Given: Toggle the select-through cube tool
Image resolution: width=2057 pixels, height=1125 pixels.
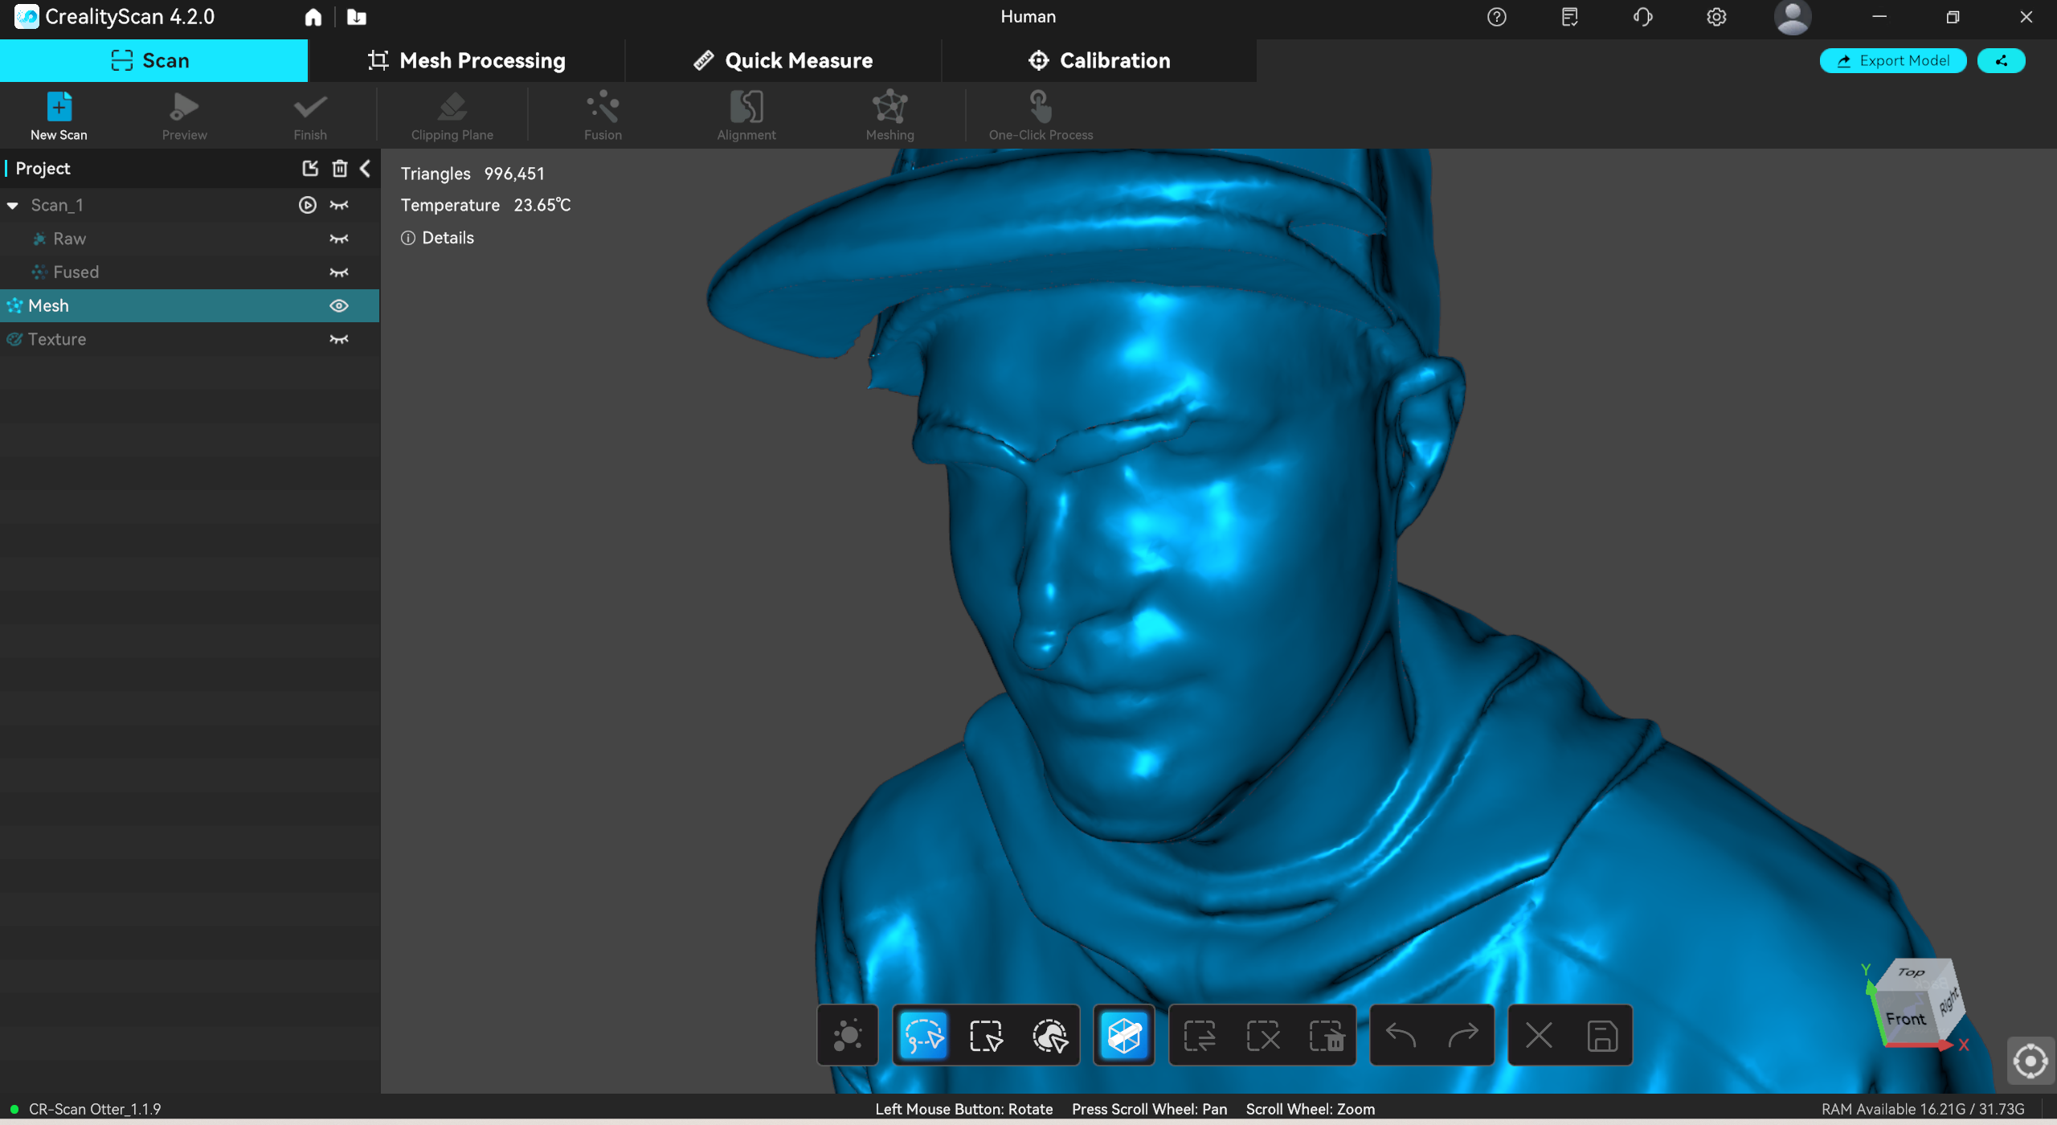Looking at the screenshot, I should click(x=1123, y=1035).
